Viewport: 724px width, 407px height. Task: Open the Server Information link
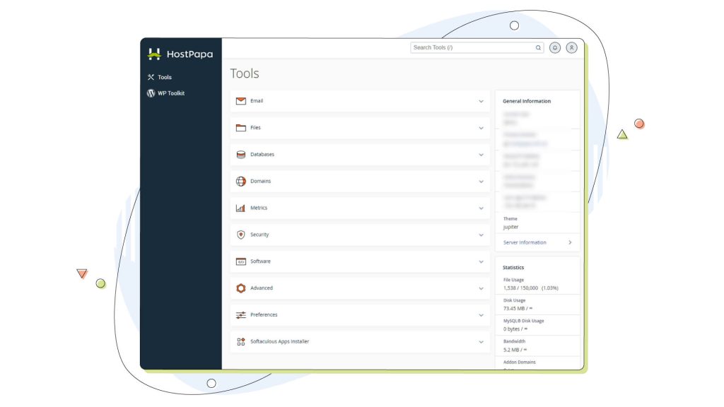click(525, 242)
